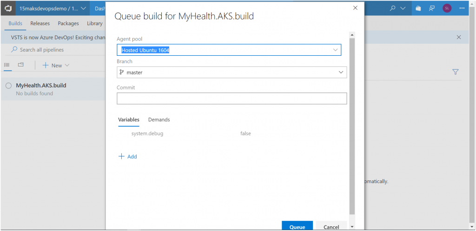Open the Packages tab
The height and width of the screenshot is (231, 476).
[x=68, y=23]
